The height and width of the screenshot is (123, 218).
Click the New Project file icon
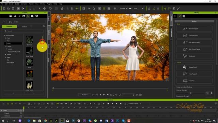(4, 9)
